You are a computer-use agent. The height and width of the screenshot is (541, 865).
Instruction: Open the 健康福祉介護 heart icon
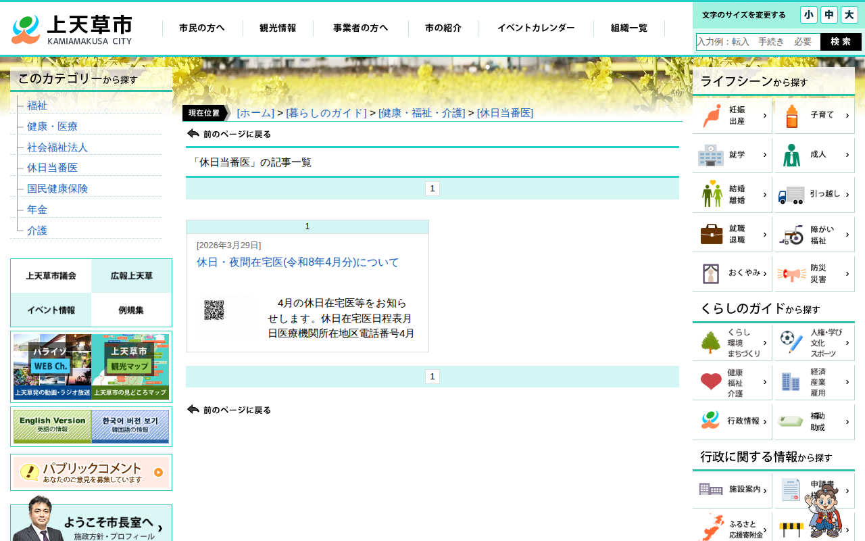click(733, 382)
